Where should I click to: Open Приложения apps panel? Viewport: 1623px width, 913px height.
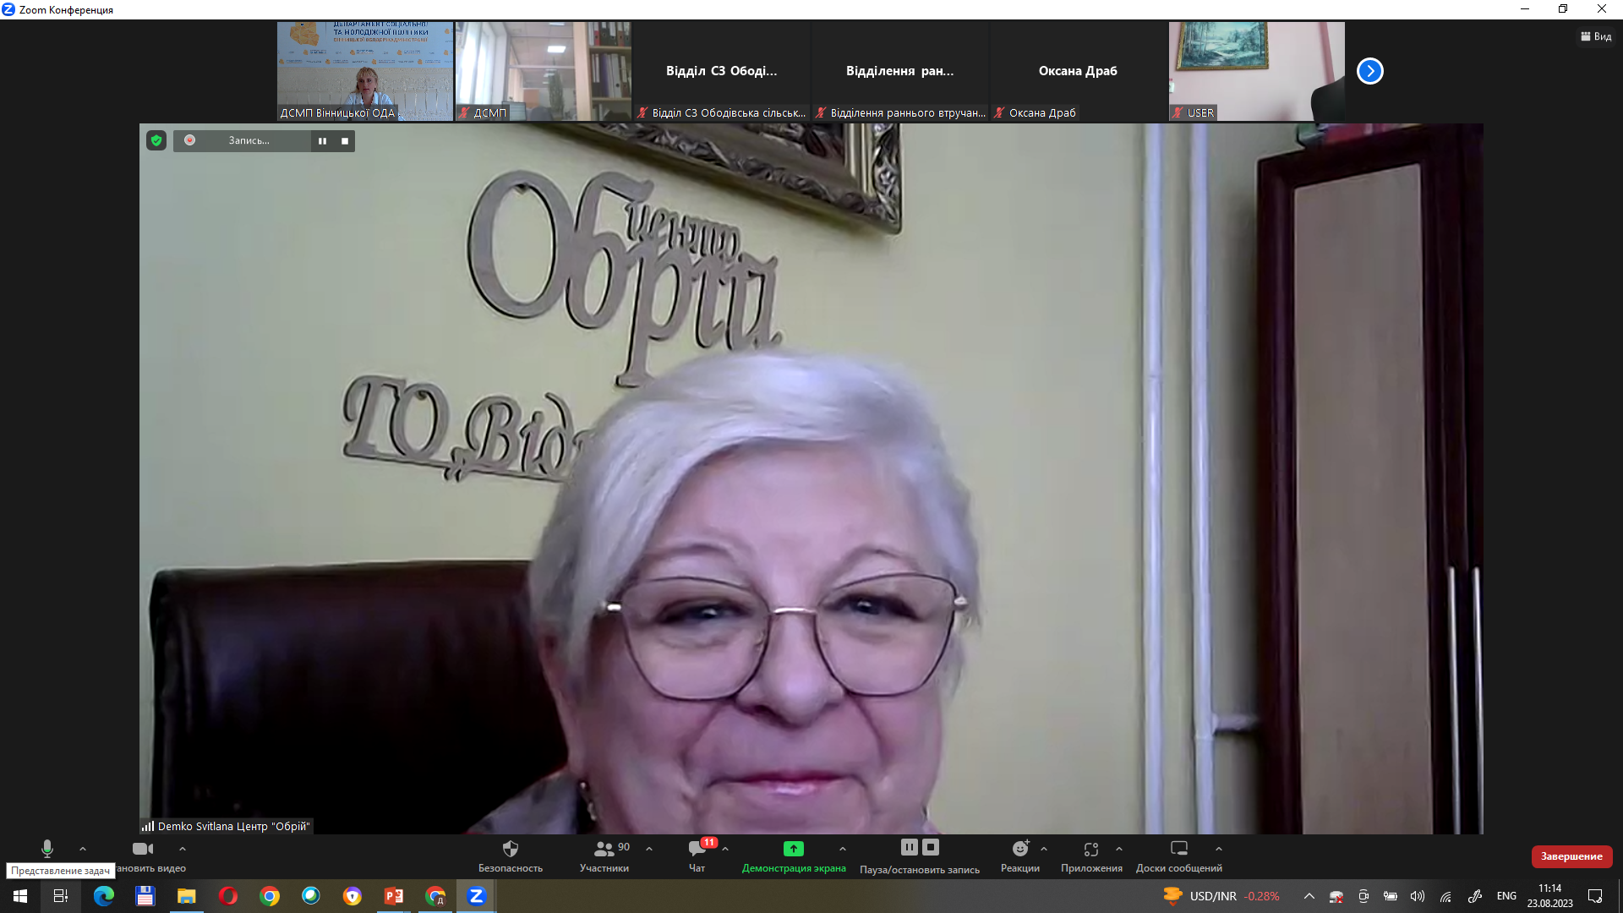tap(1091, 856)
